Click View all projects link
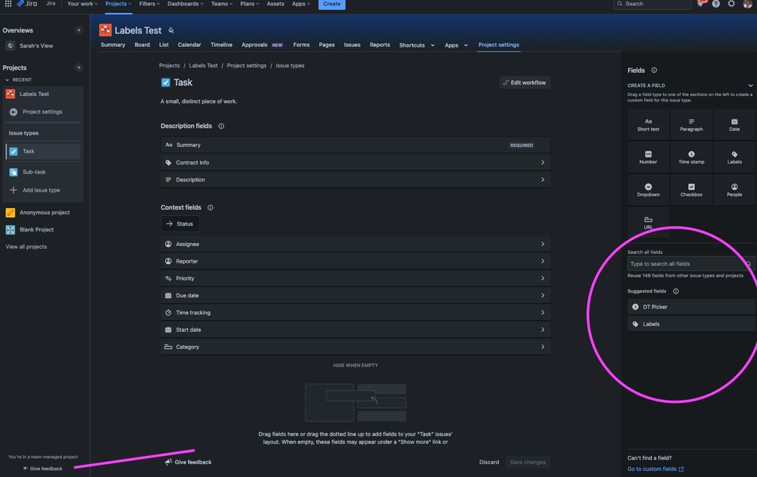 26,247
